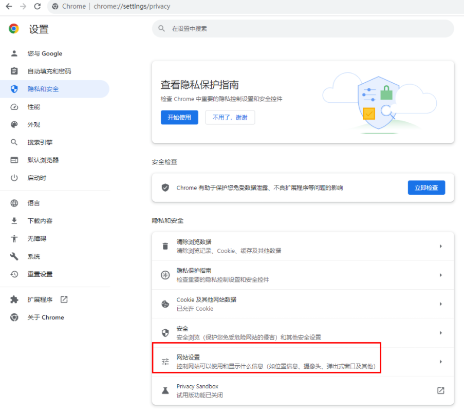Image resolution: width=464 pixels, height=413 pixels.
Task: Click the cookie icon in Cookie row
Action: click(x=165, y=304)
